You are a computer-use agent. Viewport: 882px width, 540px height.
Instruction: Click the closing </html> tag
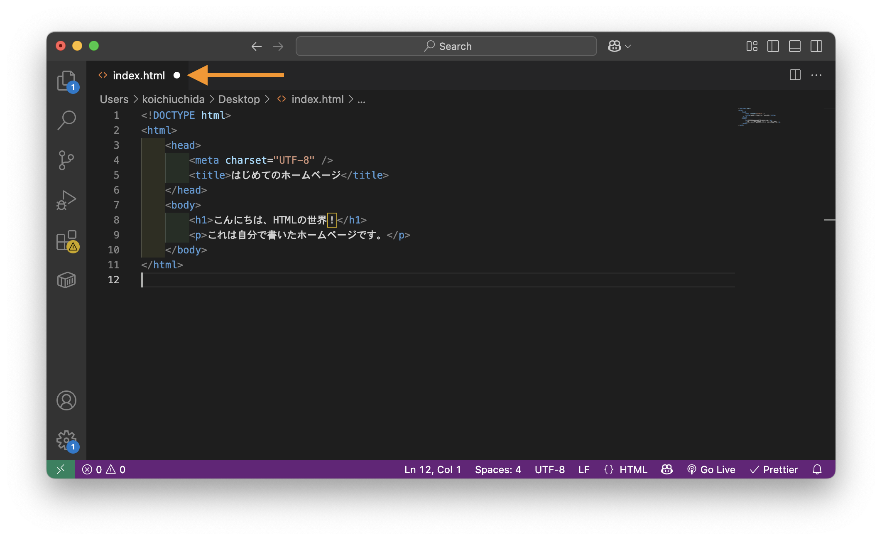162,265
